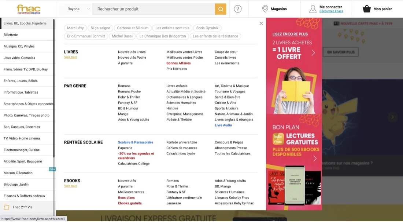Click the blue Livre Audio link
This screenshot has height=222, width=403.
coord(223,125)
